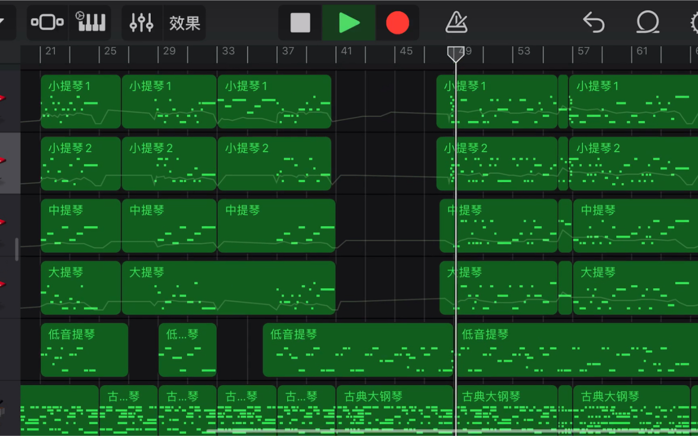Jump to bar 21 on the ruler
This screenshot has height=436, width=698.
[x=50, y=51]
